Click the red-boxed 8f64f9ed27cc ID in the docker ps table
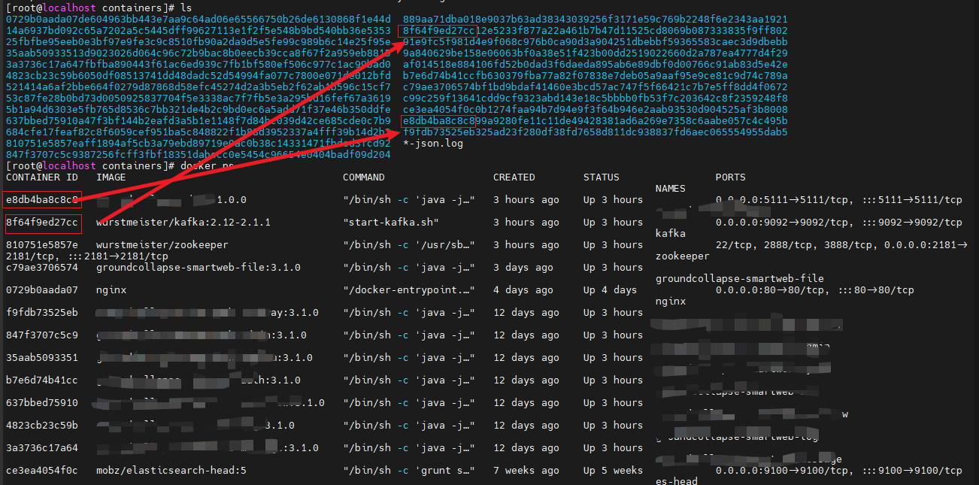The height and width of the screenshot is (485, 979). tap(41, 223)
